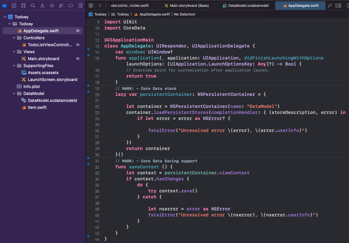Open the Source Control navigator
The image size is (349, 243).
[14, 5]
